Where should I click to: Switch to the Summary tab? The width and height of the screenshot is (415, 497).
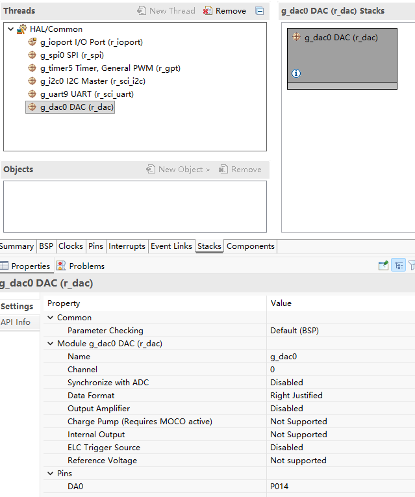click(16, 246)
